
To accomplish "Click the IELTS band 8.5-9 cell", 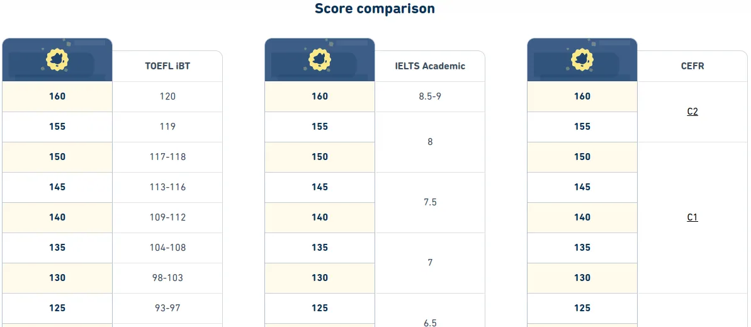I will click(430, 96).
